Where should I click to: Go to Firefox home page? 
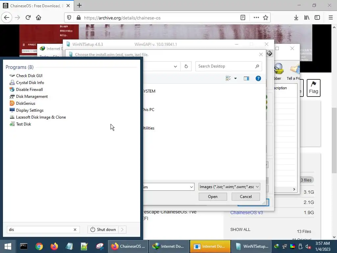tap(39, 18)
